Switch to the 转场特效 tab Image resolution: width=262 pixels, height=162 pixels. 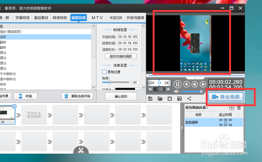click(x=60, y=18)
